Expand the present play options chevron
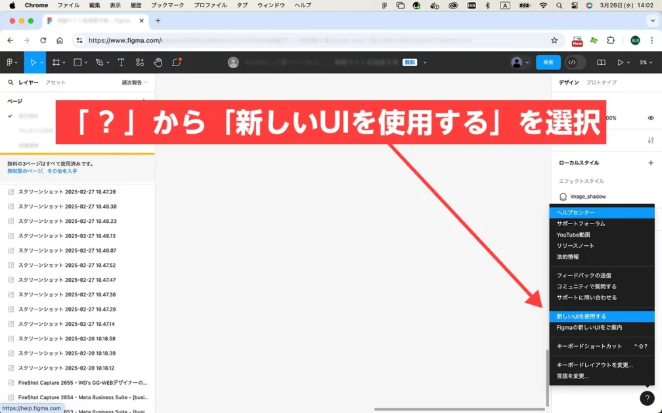Viewport: 662px width, 413px height. coord(629,62)
